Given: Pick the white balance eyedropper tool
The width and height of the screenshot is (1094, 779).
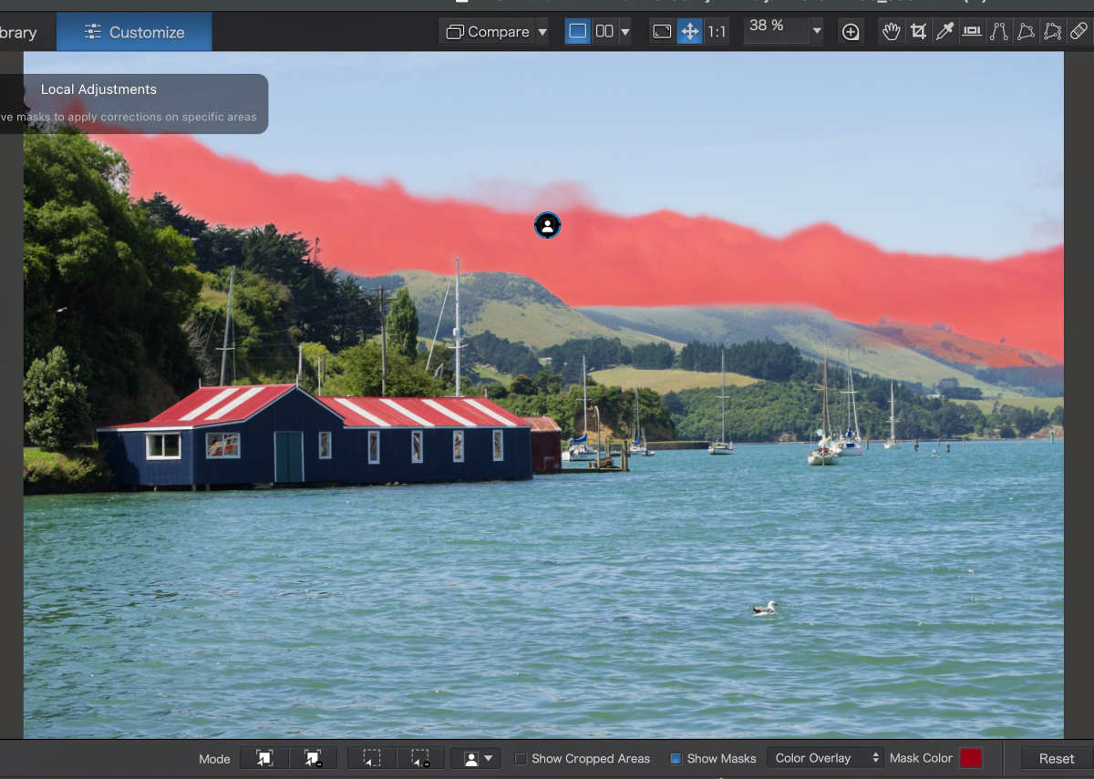Looking at the screenshot, I should pos(945,32).
